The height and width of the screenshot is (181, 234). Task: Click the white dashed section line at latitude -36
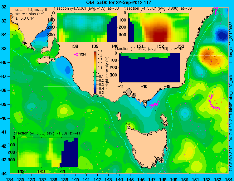(x=206, y=56)
